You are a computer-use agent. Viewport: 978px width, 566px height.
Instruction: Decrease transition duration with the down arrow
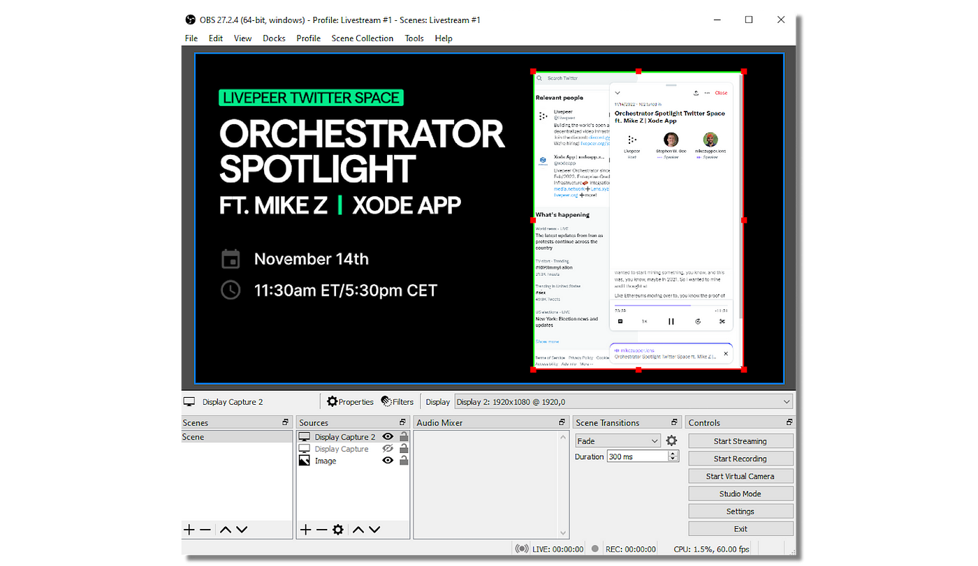673,459
